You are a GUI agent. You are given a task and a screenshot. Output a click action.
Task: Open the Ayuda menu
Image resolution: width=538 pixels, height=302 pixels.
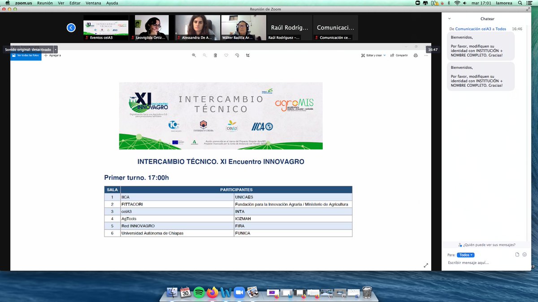112,3
